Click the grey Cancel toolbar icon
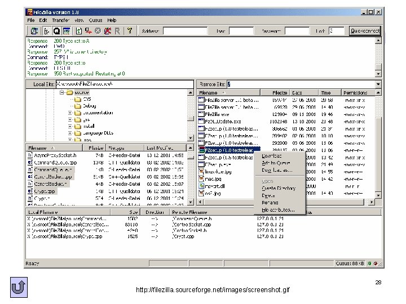 click(98, 31)
